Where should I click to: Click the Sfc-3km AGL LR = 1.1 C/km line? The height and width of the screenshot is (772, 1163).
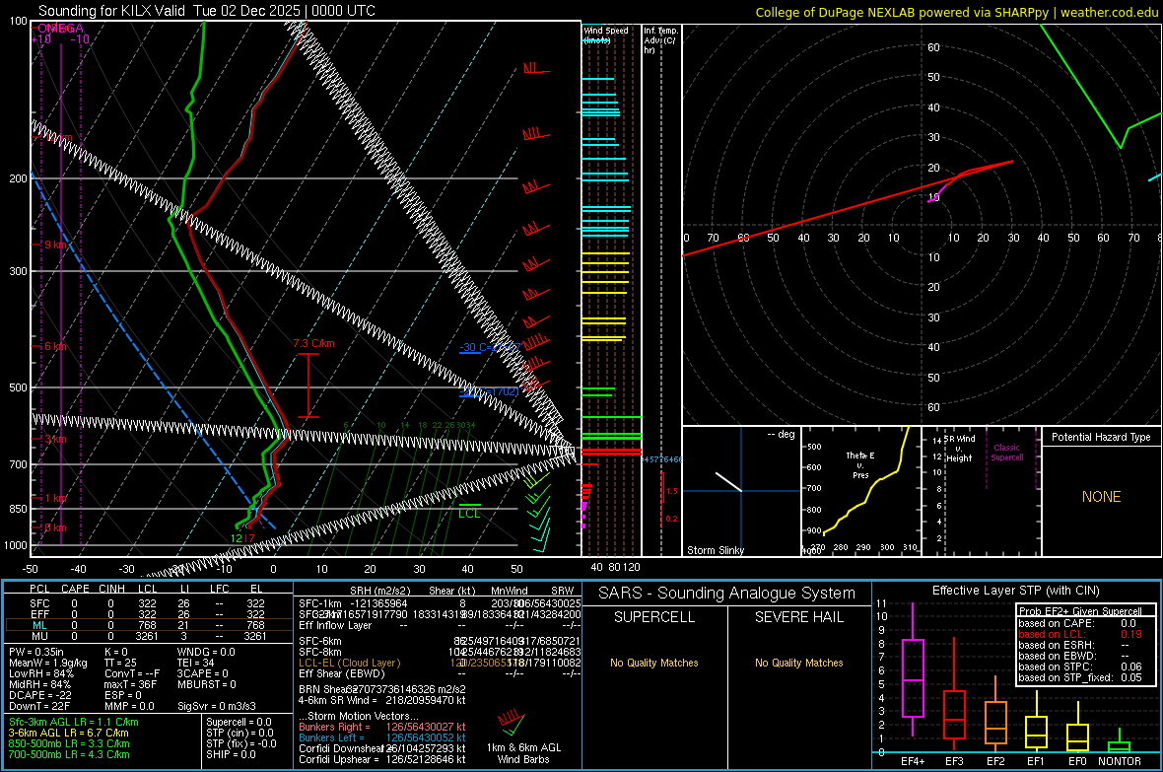point(74,723)
